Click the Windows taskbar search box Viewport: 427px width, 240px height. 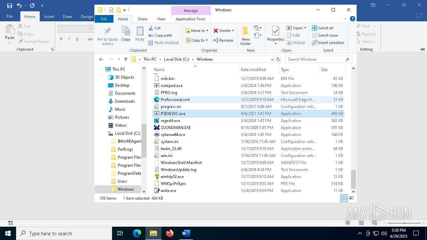64,233
